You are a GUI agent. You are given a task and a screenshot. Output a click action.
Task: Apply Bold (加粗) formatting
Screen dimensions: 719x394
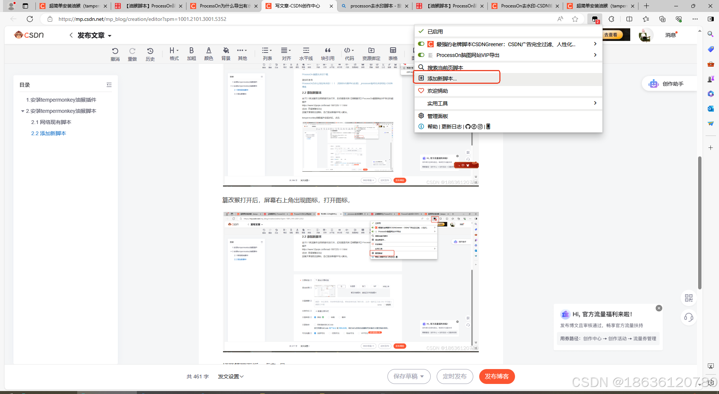click(191, 54)
